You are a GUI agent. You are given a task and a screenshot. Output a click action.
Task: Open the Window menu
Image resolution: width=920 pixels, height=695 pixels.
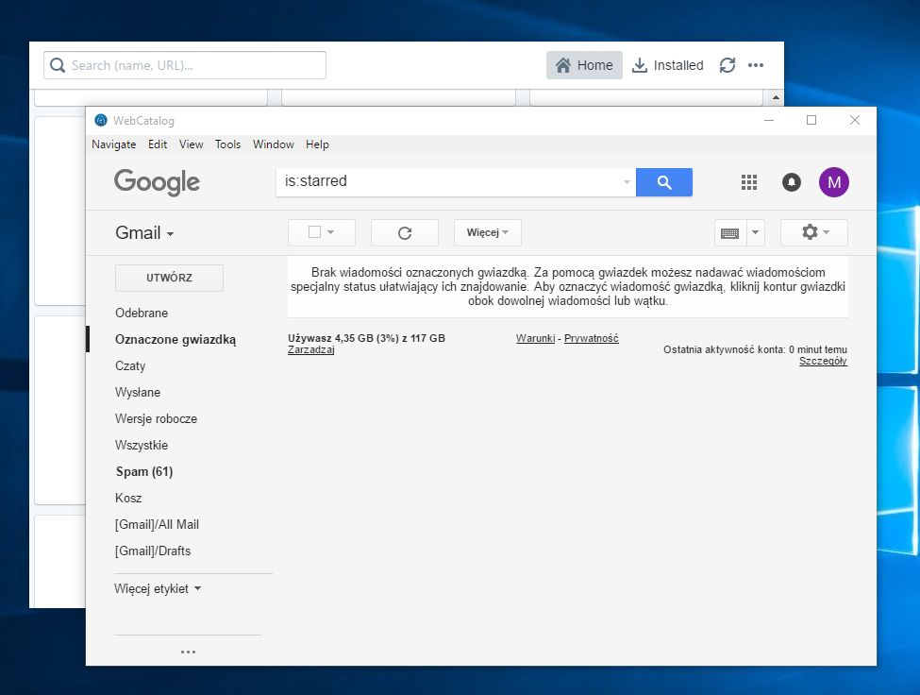(x=274, y=144)
